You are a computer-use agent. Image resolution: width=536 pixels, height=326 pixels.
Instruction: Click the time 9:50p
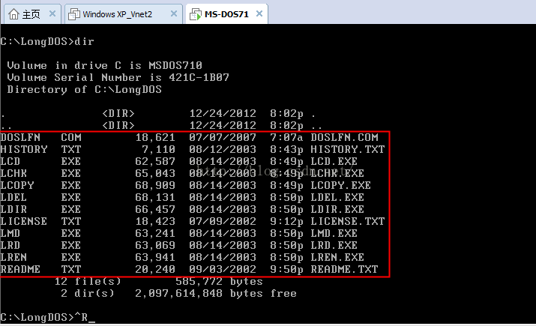(x=286, y=269)
